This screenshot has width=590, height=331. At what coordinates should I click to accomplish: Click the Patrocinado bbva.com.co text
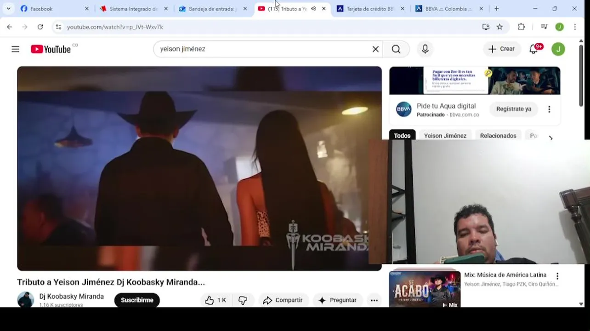(448, 114)
